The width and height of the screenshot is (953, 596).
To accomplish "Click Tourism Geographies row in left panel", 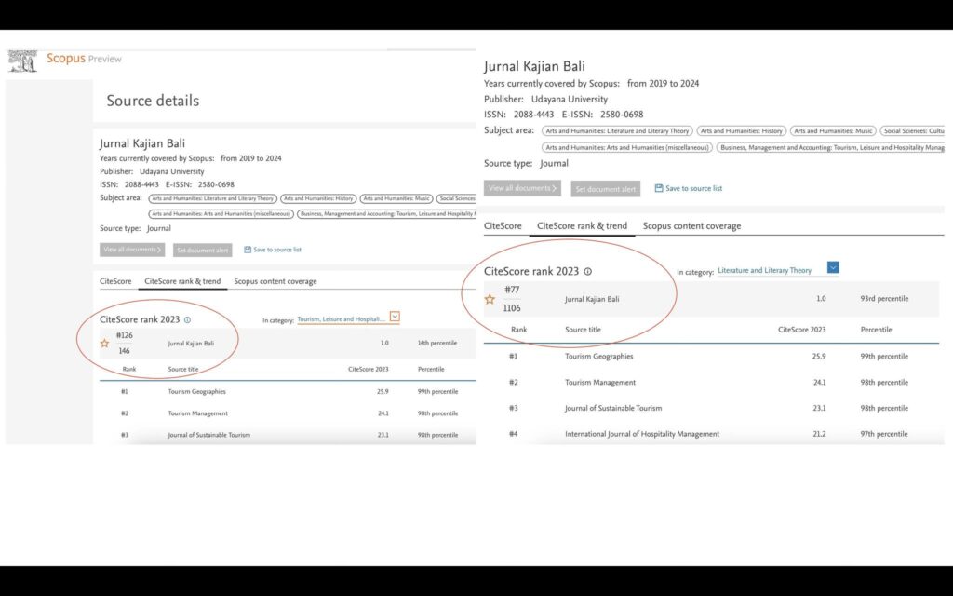I will pos(197,392).
